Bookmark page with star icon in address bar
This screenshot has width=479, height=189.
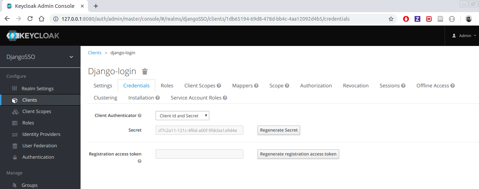click(391, 19)
